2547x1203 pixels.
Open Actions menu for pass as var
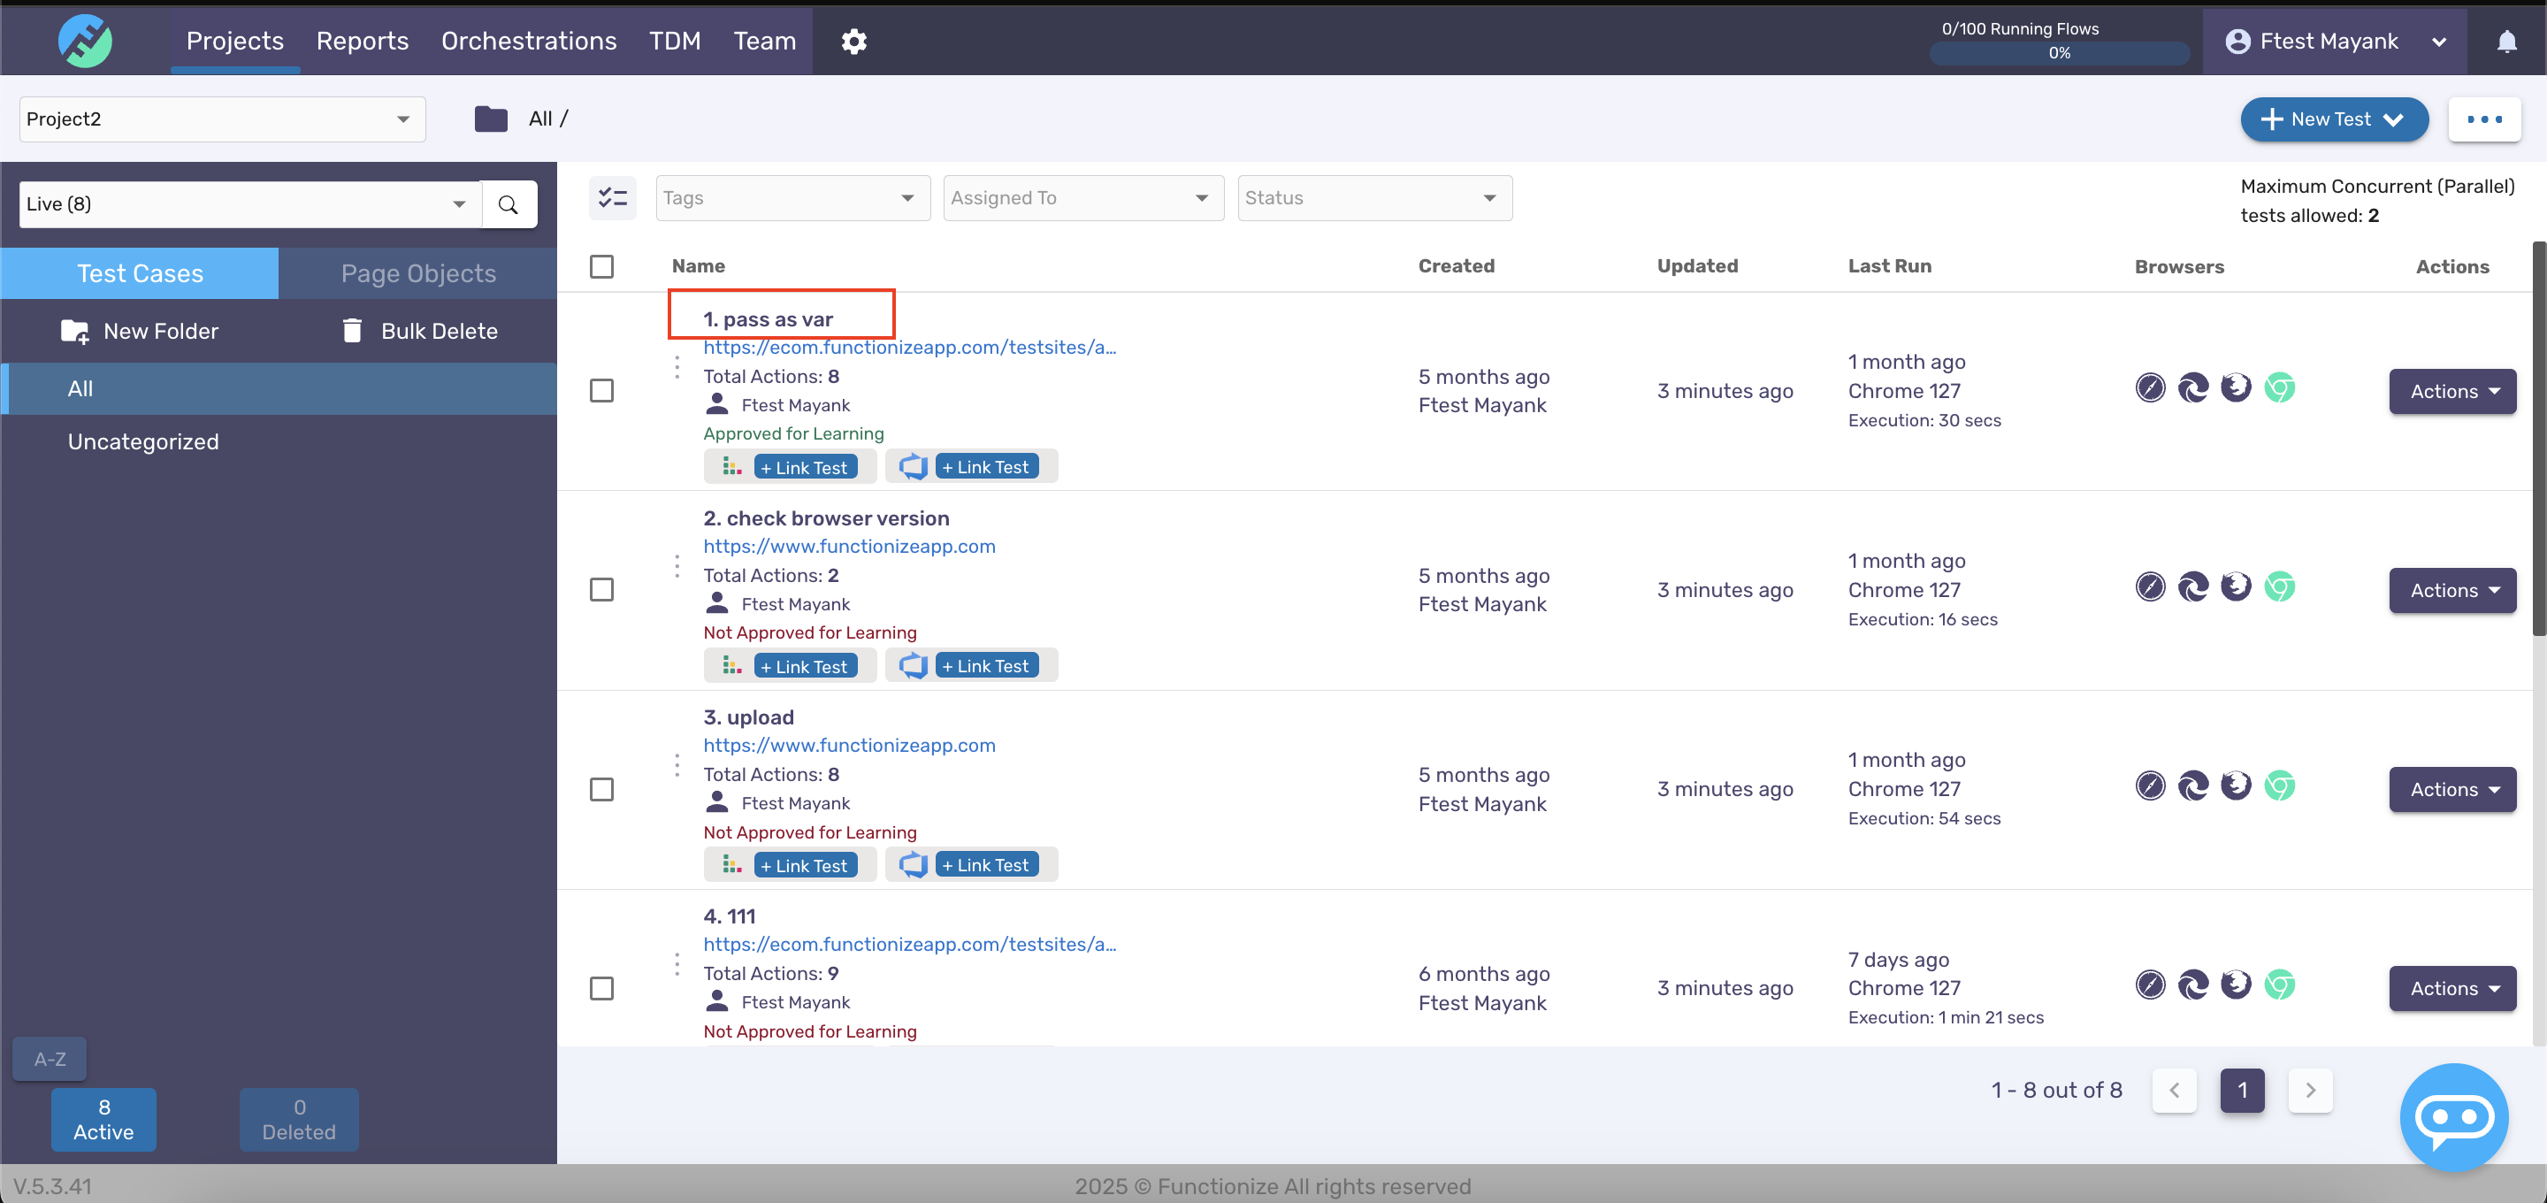pyautogui.click(x=2452, y=392)
